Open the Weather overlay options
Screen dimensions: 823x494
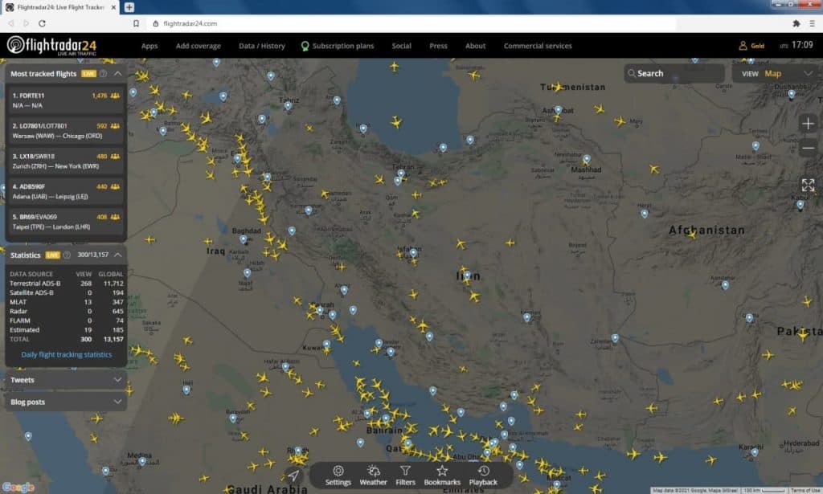pyautogui.click(x=373, y=475)
